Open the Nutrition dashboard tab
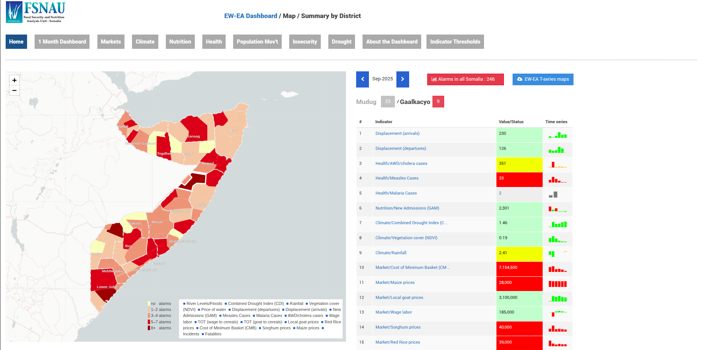Viewport: 701px width, 350px height. [x=180, y=42]
